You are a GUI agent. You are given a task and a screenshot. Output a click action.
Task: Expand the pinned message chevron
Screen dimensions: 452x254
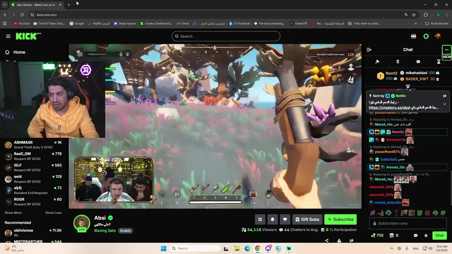point(445,104)
